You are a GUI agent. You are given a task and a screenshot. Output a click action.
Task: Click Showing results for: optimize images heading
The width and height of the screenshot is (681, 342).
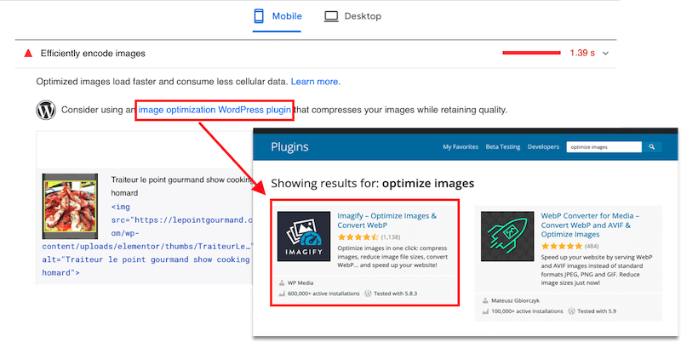(373, 184)
